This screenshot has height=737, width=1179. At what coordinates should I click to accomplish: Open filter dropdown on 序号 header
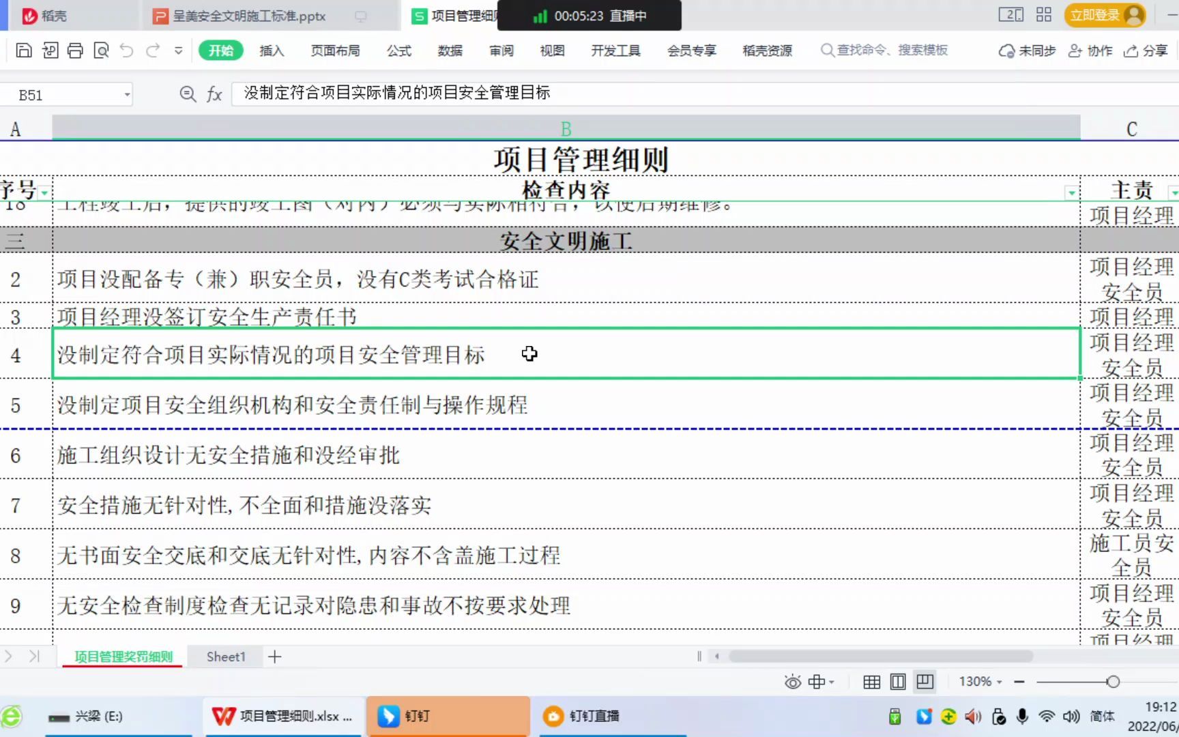tap(44, 193)
